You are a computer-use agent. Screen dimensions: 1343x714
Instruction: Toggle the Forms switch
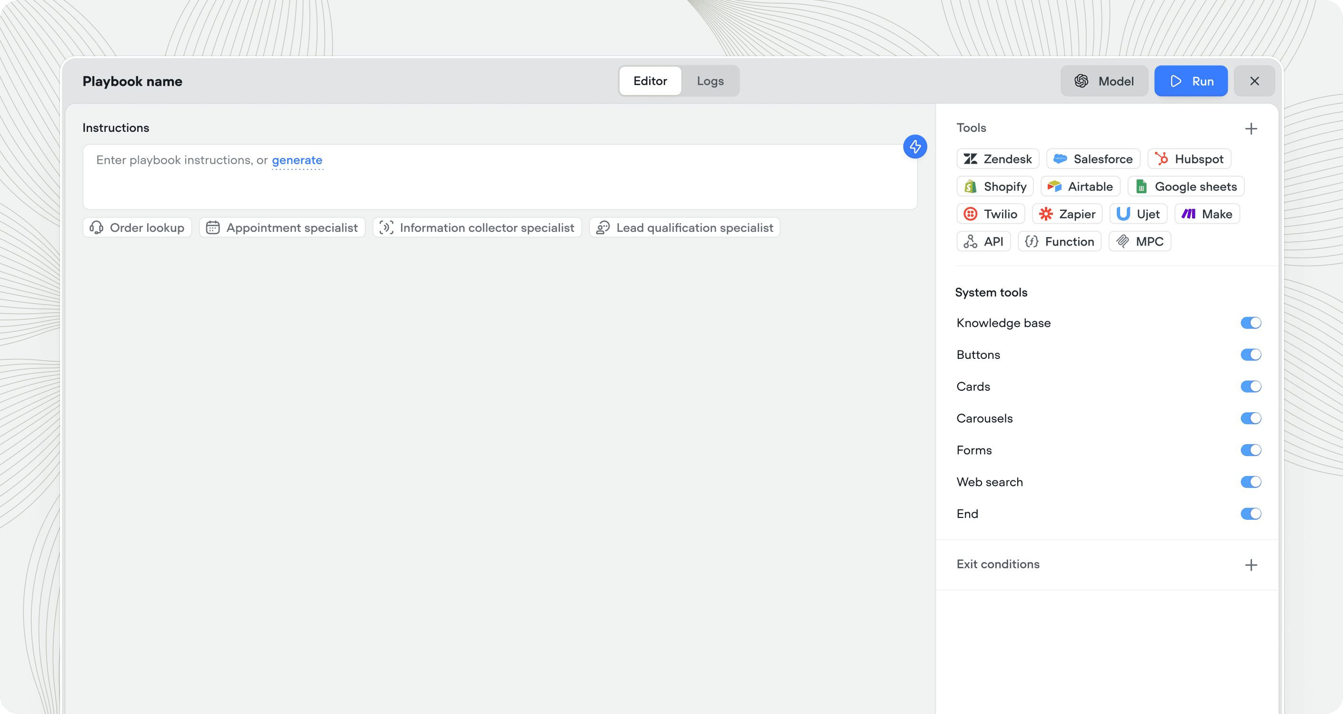pyautogui.click(x=1250, y=450)
